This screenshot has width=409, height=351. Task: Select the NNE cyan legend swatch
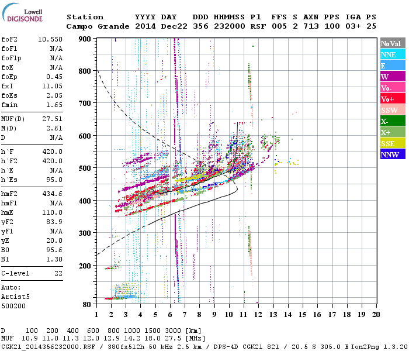[393, 54]
